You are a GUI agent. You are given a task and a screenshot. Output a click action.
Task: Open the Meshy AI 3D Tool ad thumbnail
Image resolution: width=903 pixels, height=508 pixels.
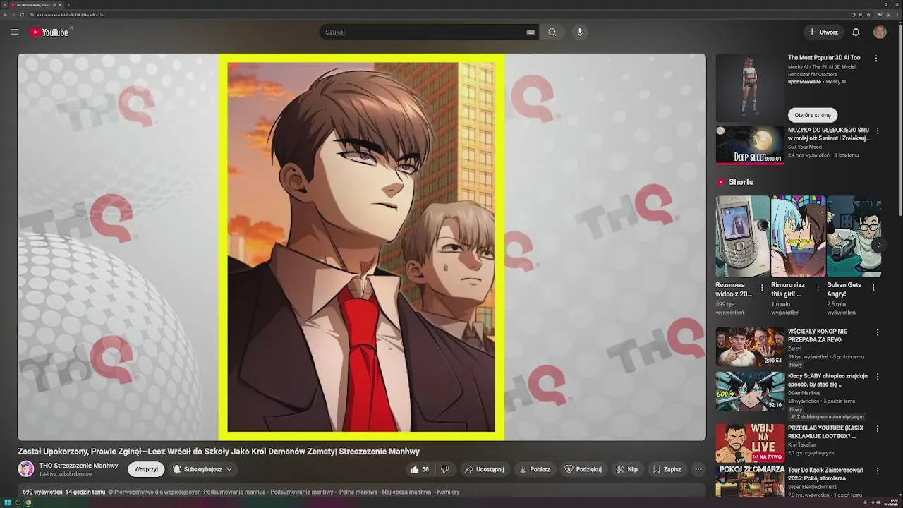tap(750, 87)
